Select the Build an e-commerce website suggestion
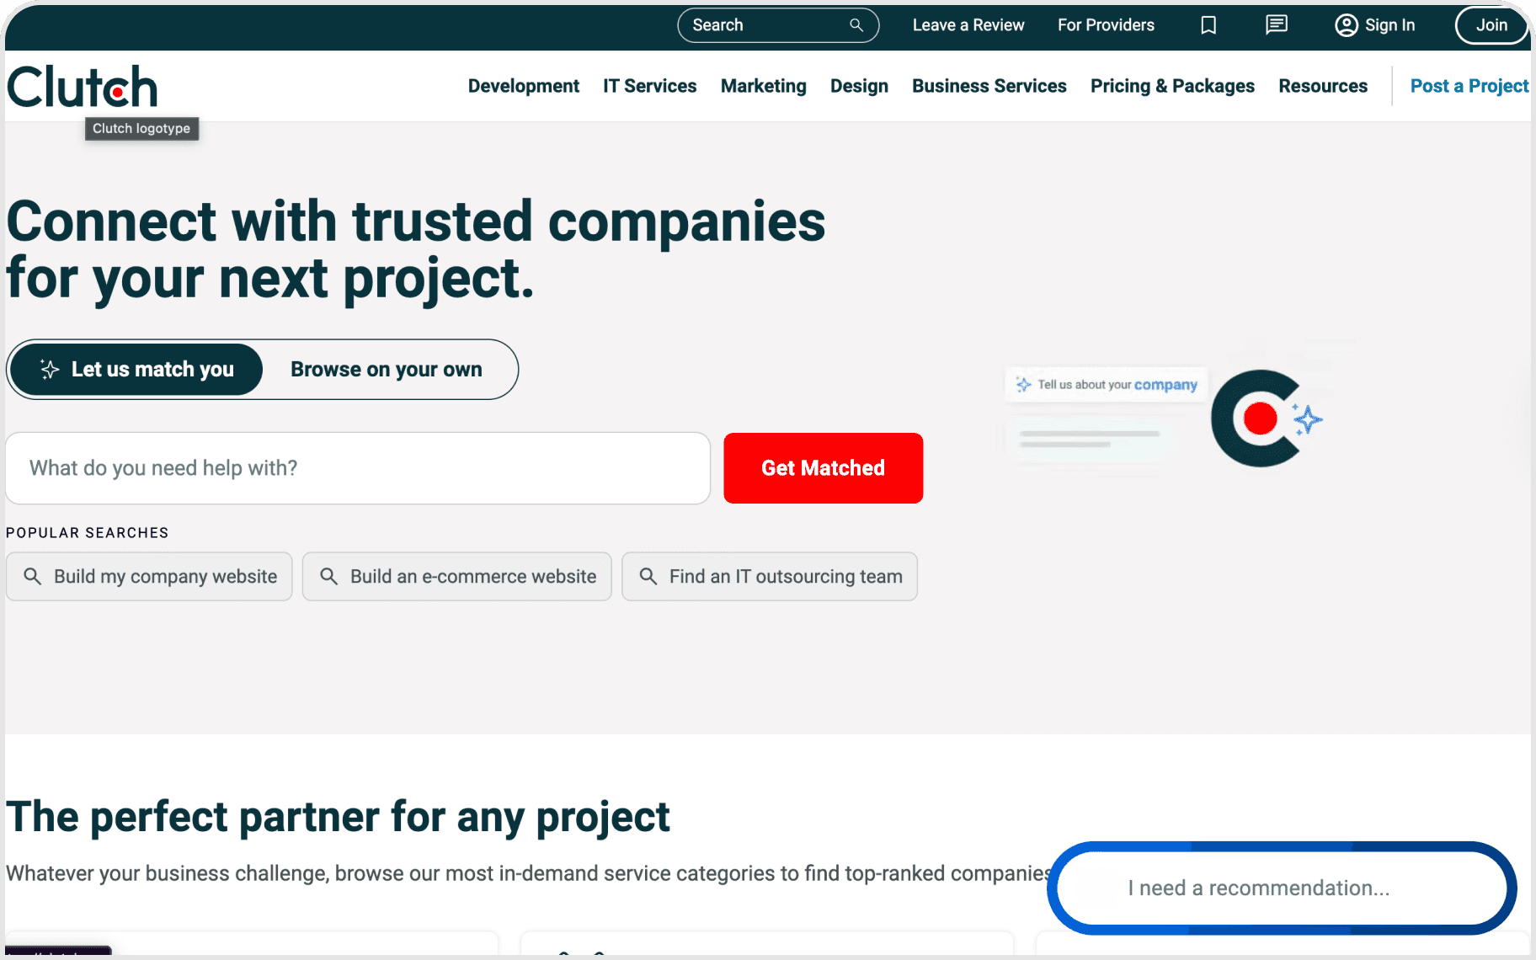The width and height of the screenshot is (1536, 960). (x=457, y=576)
